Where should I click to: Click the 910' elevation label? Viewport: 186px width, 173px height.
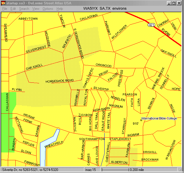pos(136,124)
